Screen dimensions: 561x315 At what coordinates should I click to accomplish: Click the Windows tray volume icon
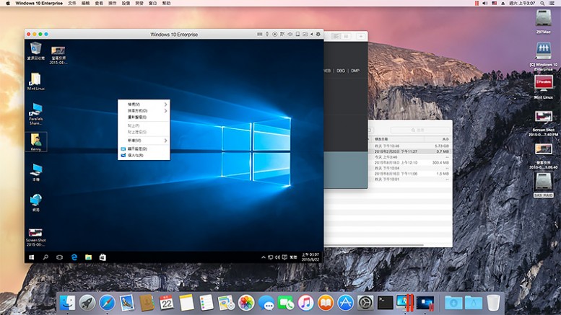(x=277, y=257)
